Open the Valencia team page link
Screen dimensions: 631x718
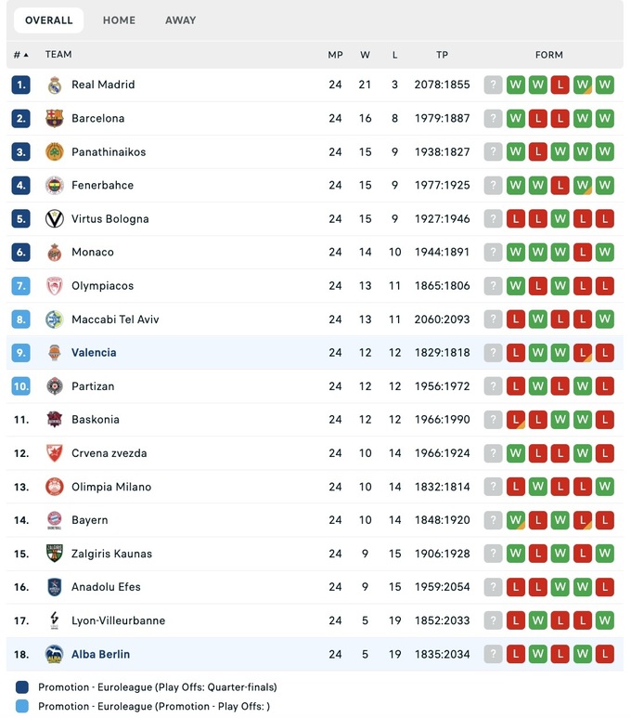coord(94,353)
